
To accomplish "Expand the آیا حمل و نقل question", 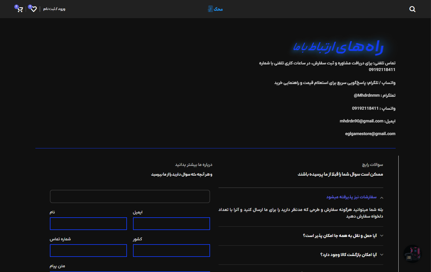I will pyautogui.click(x=340, y=236).
